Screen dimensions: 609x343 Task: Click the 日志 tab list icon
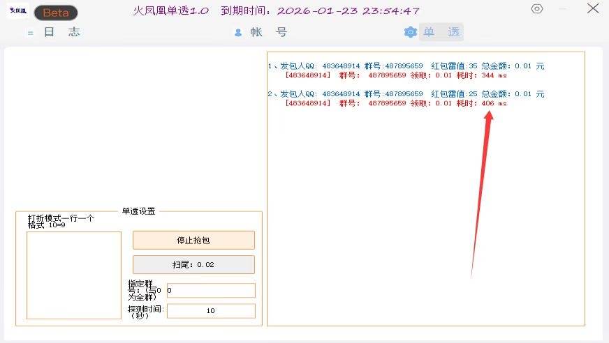[x=30, y=33]
